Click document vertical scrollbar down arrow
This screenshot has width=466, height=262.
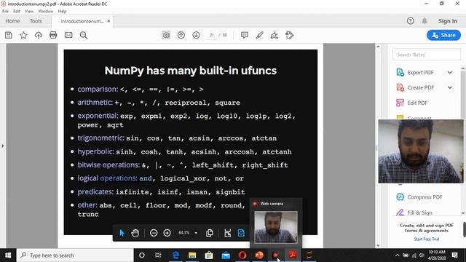[x=378, y=245]
